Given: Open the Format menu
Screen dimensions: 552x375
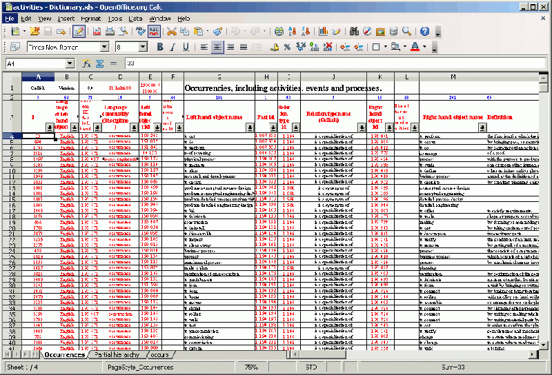Looking at the screenshot, I should pyautogui.click(x=90, y=19).
